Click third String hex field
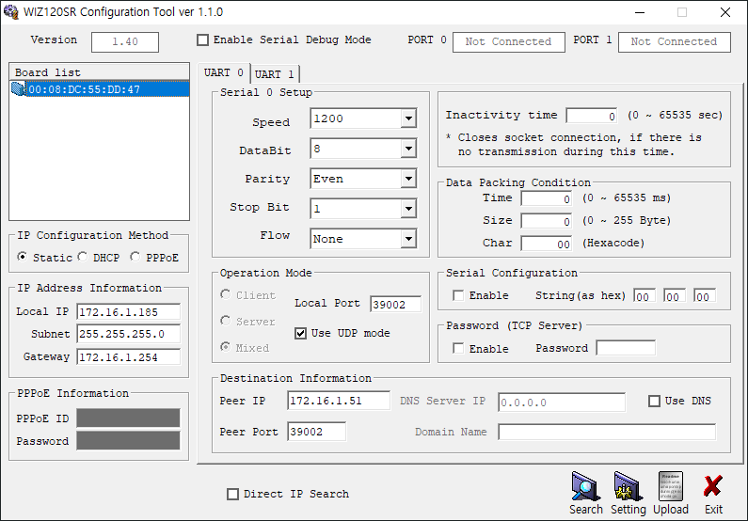748x521 pixels. (x=705, y=296)
